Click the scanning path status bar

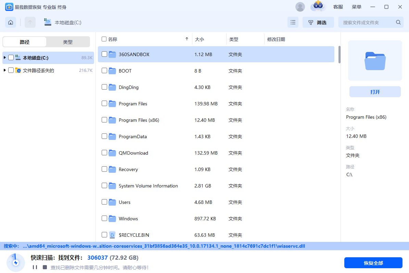click(205, 246)
